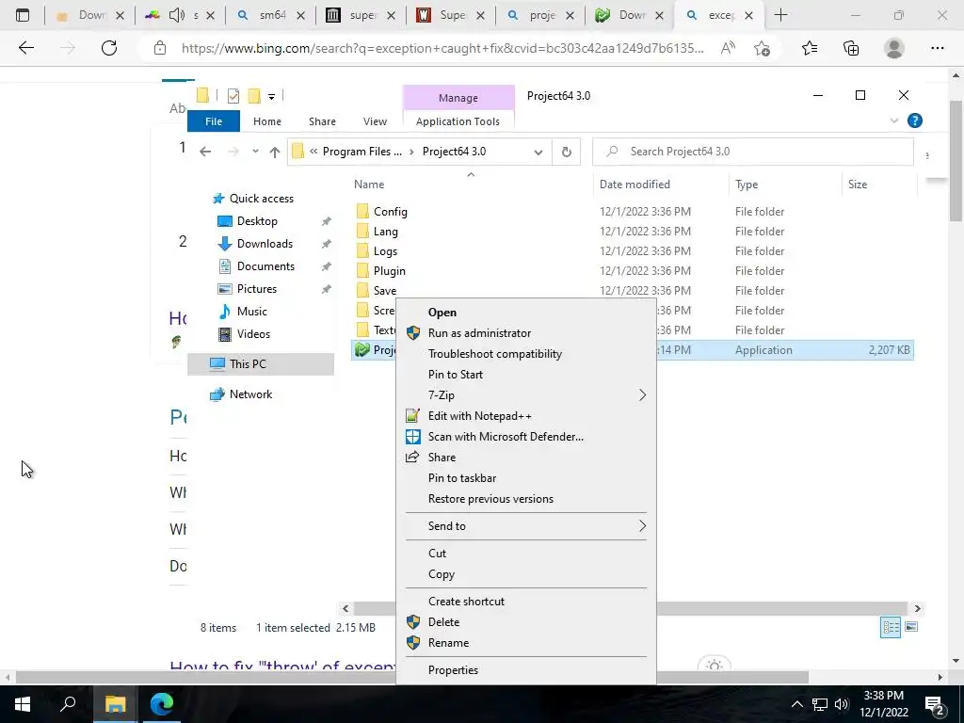Open recent locations dropdown arrow

[255, 152]
